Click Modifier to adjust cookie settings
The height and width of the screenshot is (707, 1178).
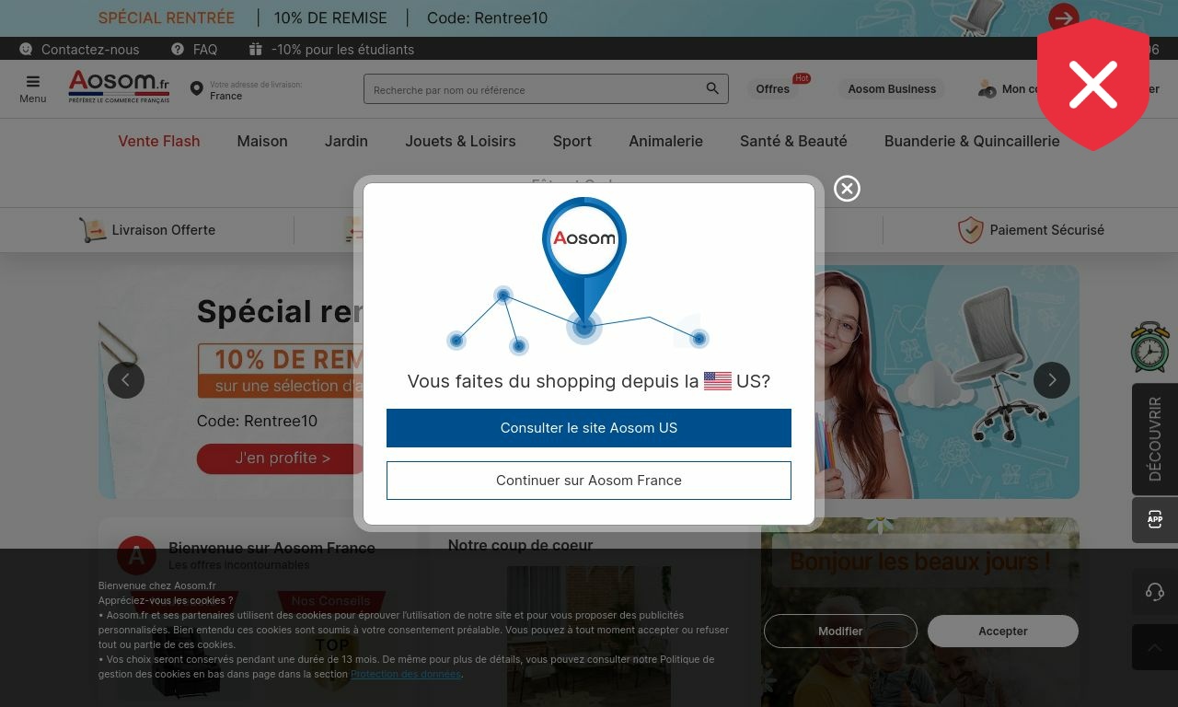click(x=840, y=631)
